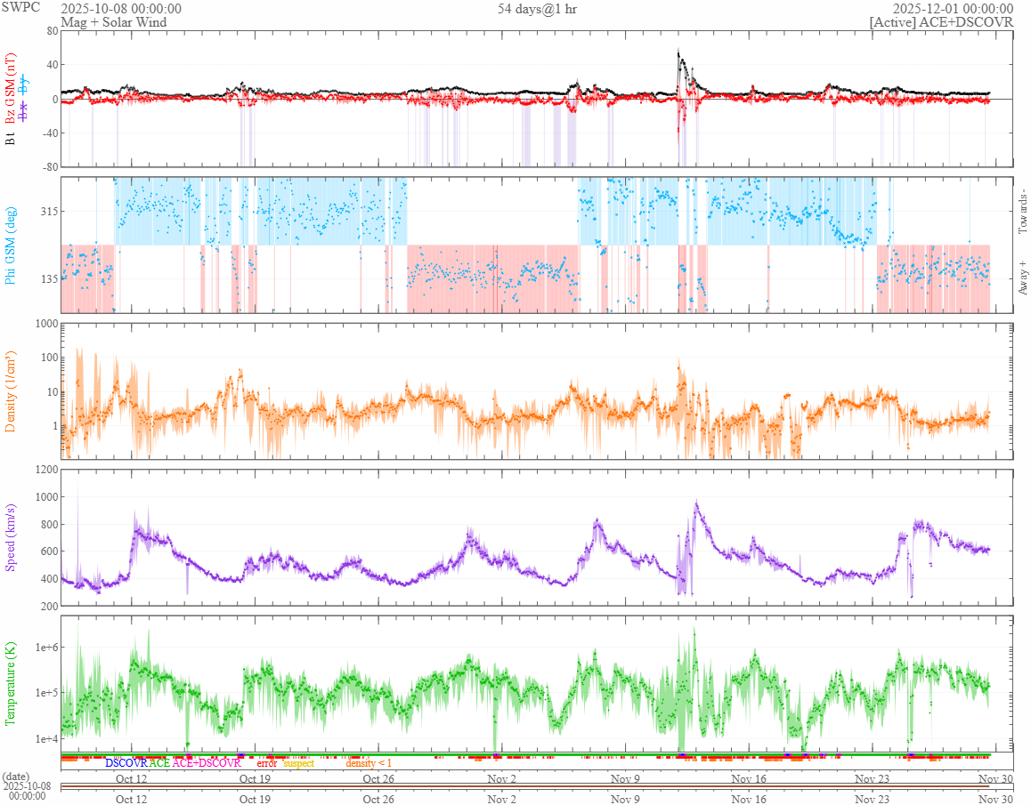Click the 1e+4 tick on Temperature axis
1031x805 pixels.
coord(46,739)
